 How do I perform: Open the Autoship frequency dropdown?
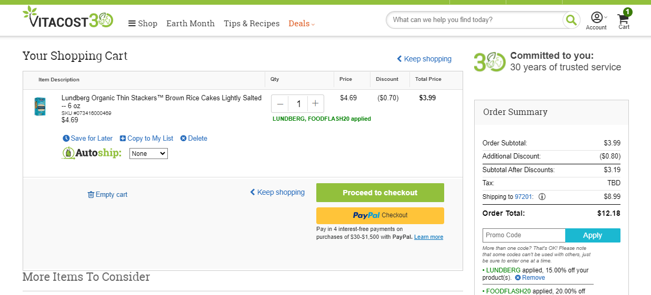click(148, 154)
